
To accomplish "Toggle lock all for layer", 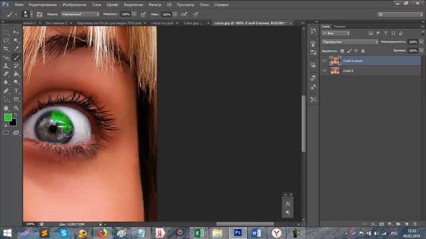I will [363, 50].
